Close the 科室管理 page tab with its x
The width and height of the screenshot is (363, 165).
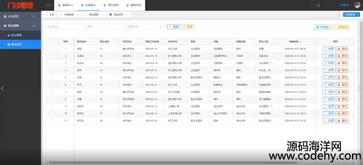(x=78, y=15)
